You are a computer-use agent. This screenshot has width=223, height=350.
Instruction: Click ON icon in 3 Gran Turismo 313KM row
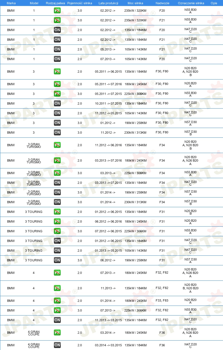(57, 202)
